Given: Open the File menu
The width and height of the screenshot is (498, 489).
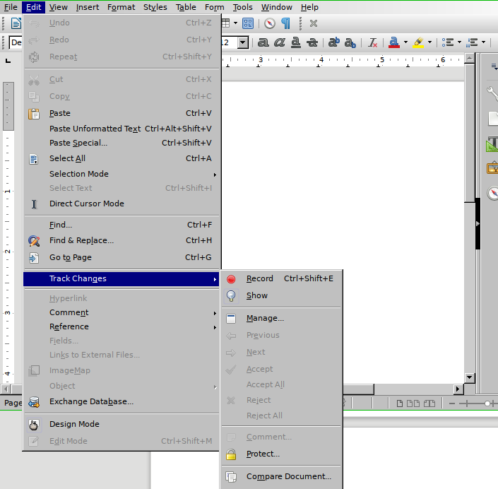Looking at the screenshot, I should 11,7.
